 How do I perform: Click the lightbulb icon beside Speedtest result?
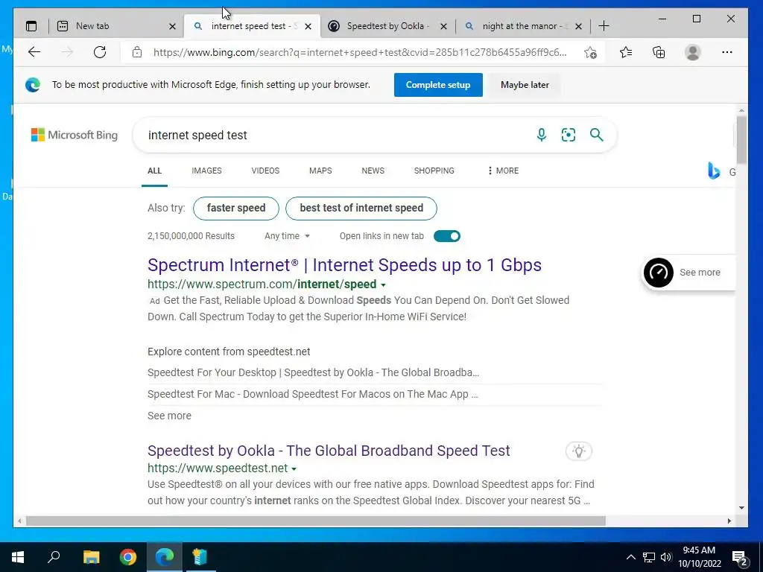(x=578, y=451)
